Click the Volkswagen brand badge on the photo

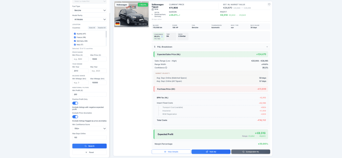(x=122, y=5)
